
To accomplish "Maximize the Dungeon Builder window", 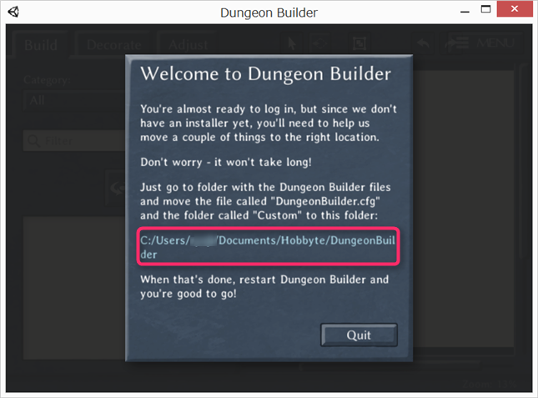I will 485,9.
